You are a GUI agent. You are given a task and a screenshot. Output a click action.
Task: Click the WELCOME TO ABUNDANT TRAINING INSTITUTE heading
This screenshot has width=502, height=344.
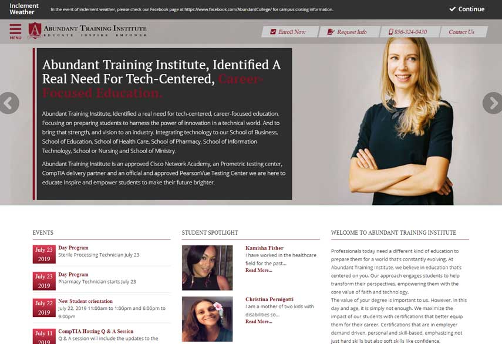[x=393, y=232]
